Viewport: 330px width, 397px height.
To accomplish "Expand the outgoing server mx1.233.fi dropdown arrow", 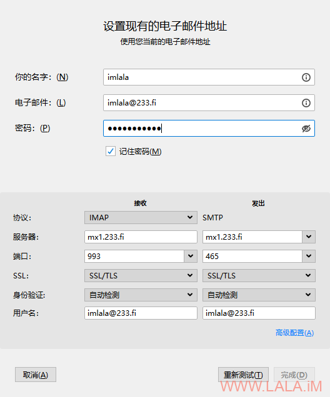I will click(309, 237).
